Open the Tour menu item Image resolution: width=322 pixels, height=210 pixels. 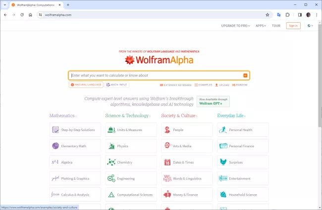pos(276,26)
